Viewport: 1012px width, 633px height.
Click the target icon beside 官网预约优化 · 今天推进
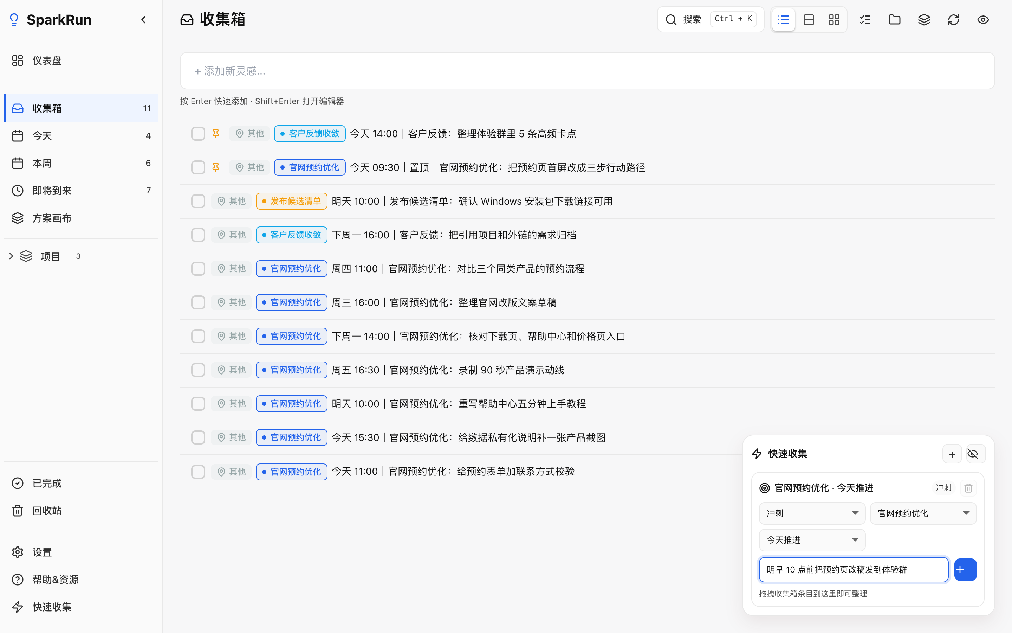tap(764, 488)
